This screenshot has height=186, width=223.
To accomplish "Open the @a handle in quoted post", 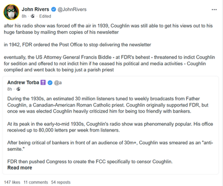I will [x=58, y=83].
